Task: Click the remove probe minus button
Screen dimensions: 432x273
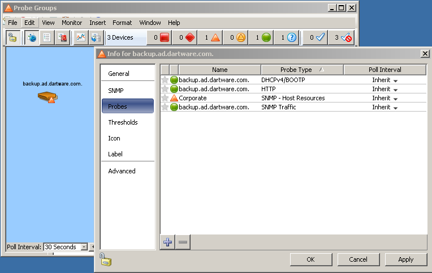Action: (183, 242)
